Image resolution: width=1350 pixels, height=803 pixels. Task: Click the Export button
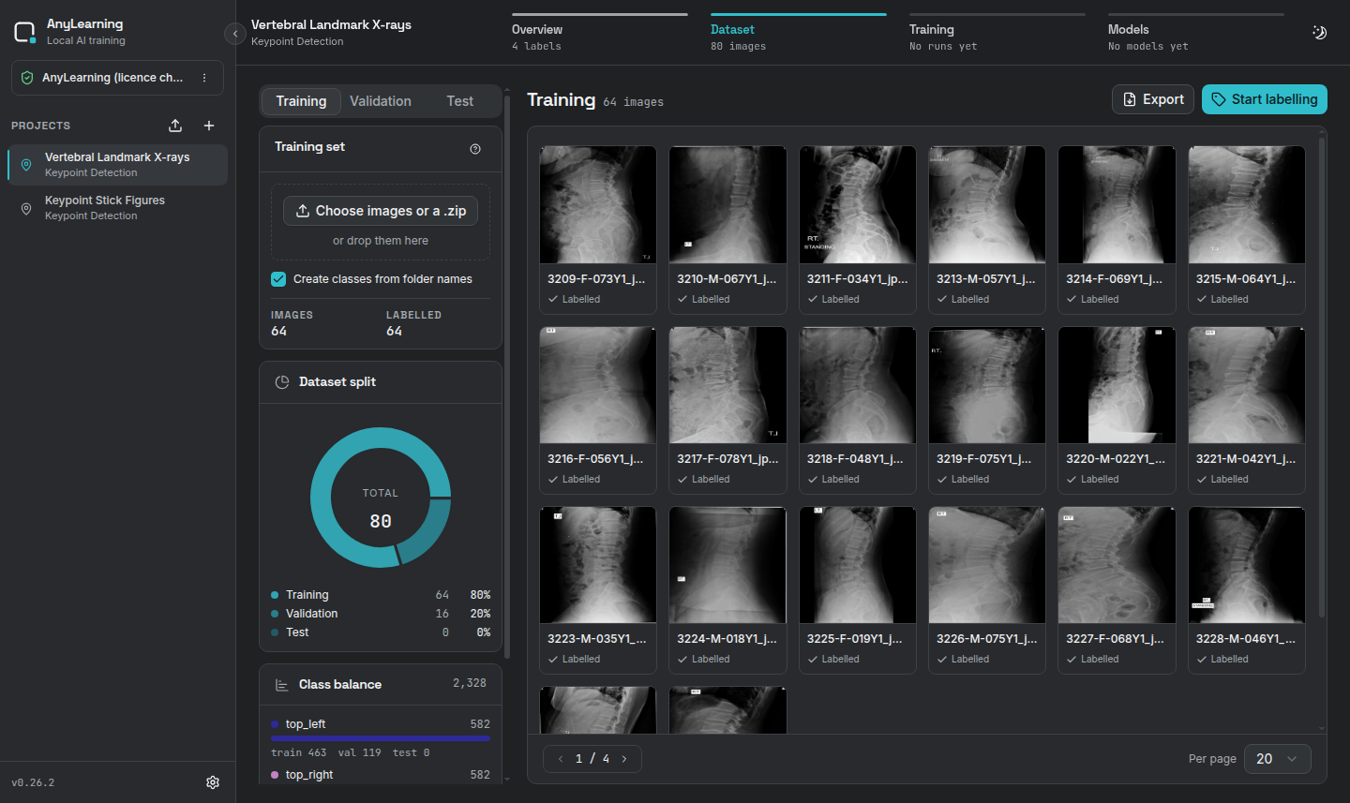[1153, 99]
